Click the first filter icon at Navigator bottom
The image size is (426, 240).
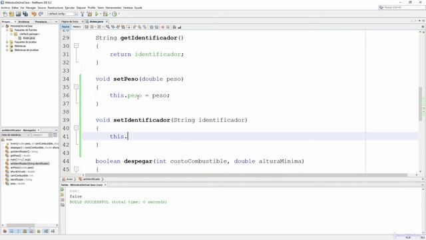pos(5,231)
